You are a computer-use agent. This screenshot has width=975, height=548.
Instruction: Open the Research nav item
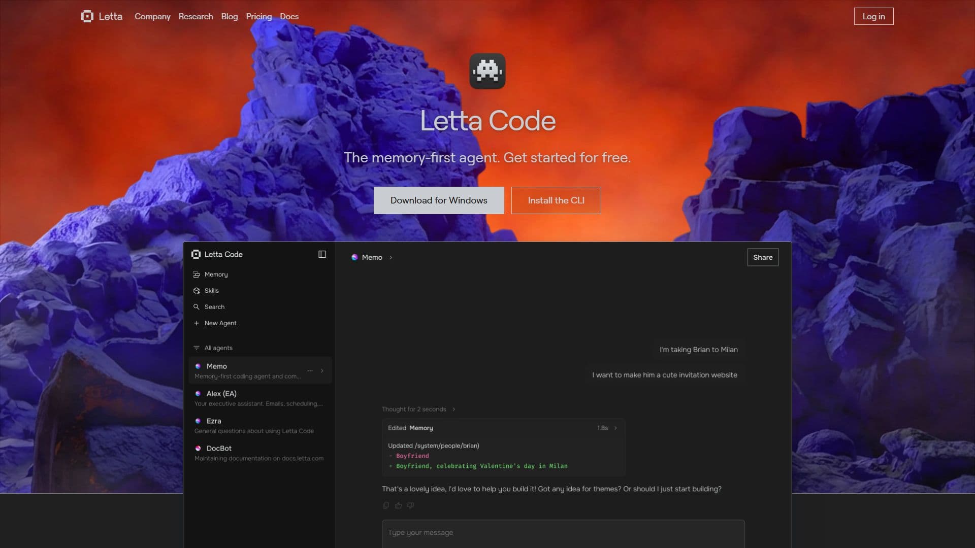coord(196,16)
